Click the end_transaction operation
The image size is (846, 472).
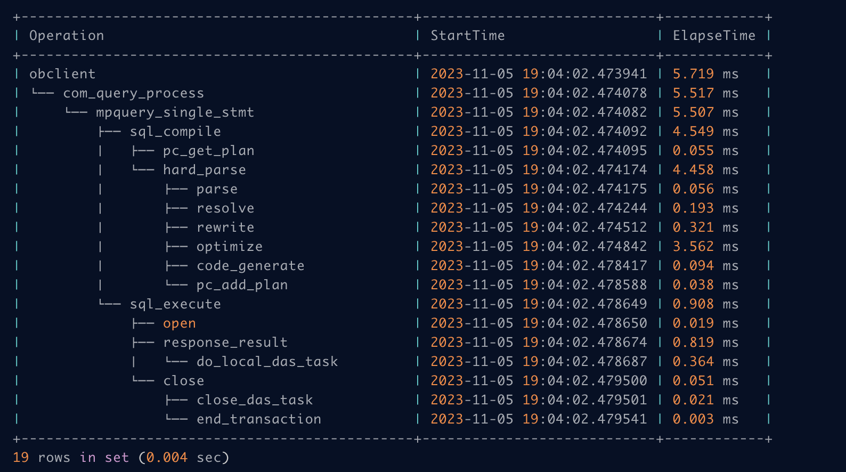[259, 419]
